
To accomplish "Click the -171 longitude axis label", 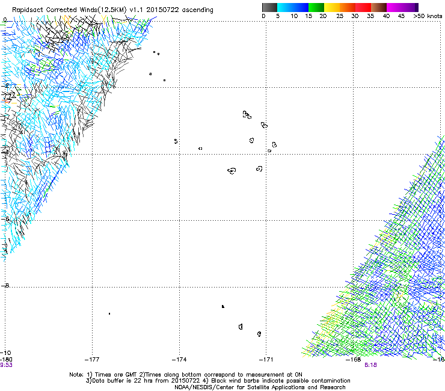I will pyautogui.click(x=266, y=360).
